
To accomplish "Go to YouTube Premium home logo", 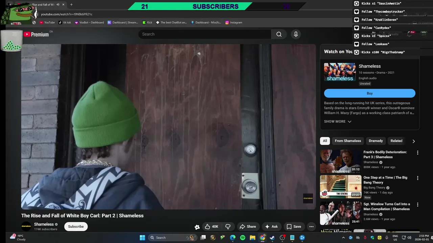I will click(x=36, y=34).
